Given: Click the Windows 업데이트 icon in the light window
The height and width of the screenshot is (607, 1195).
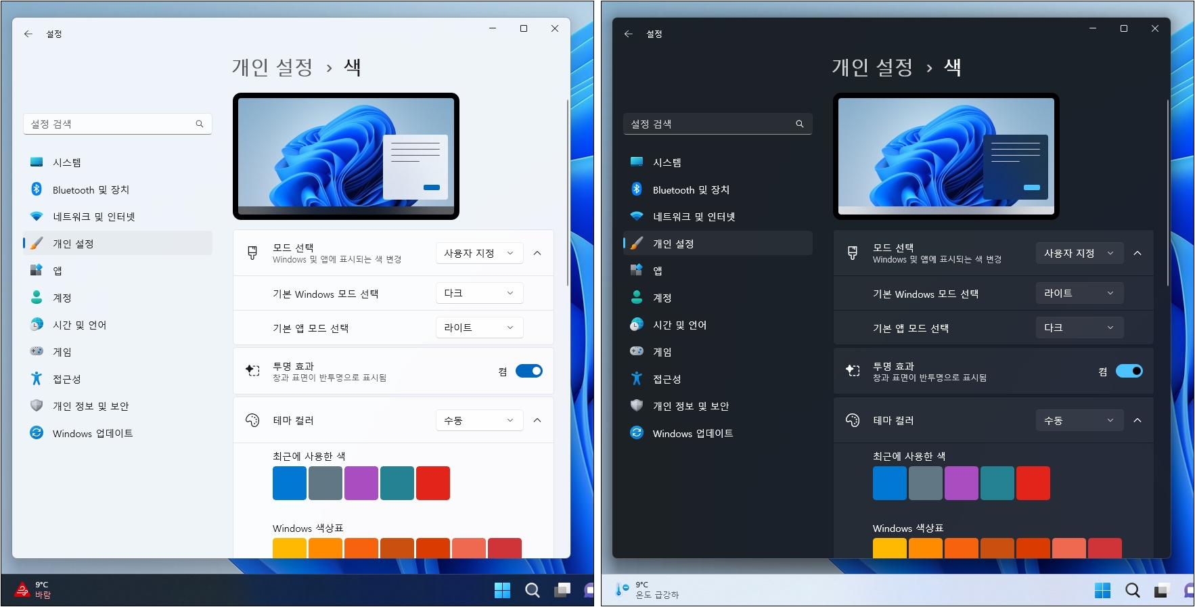Looking at the screenshot, I should pos(37,432).
